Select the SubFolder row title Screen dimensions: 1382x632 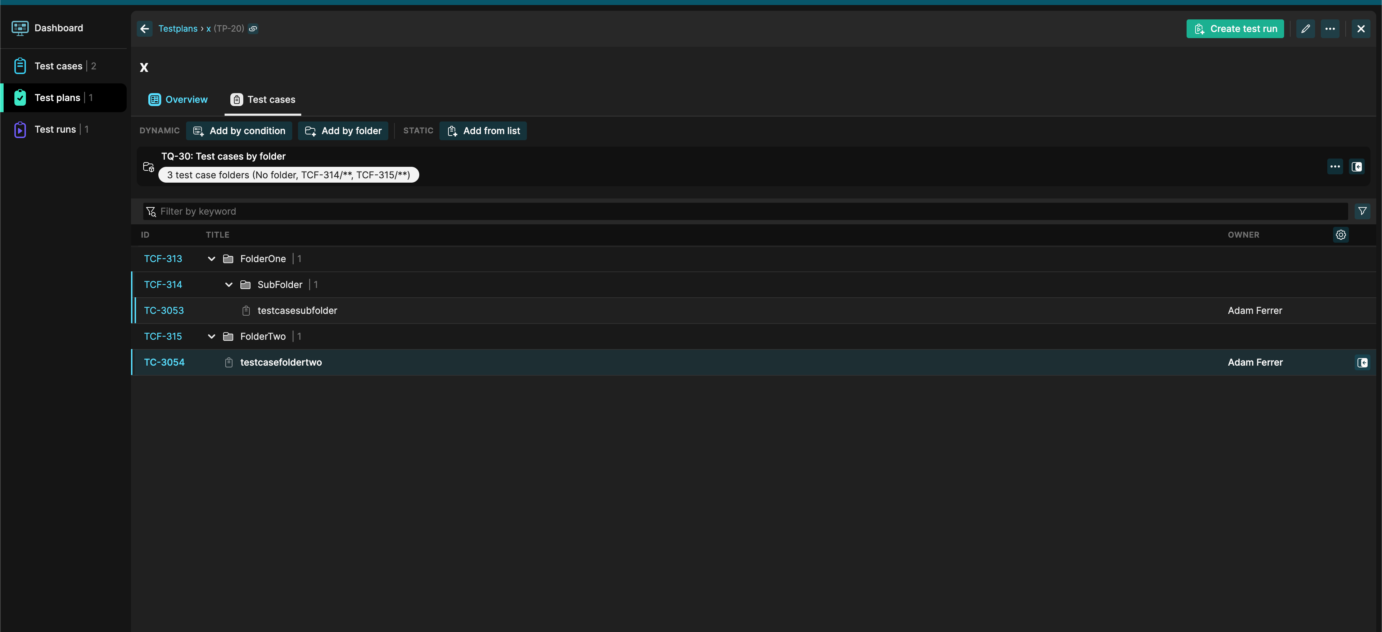pyautogui.click(x=280, y=285)
